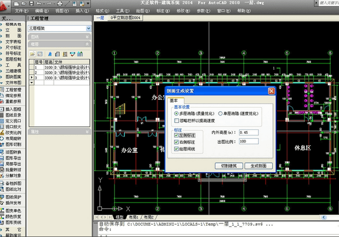Click the 生成剖面 button
Image resolution: width=339 pixels, height=237 pixels.
[258, 166]
